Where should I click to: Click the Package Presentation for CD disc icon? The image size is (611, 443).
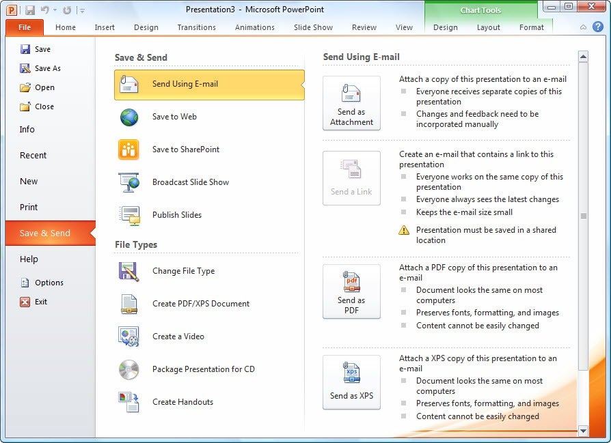click(129, 369)
